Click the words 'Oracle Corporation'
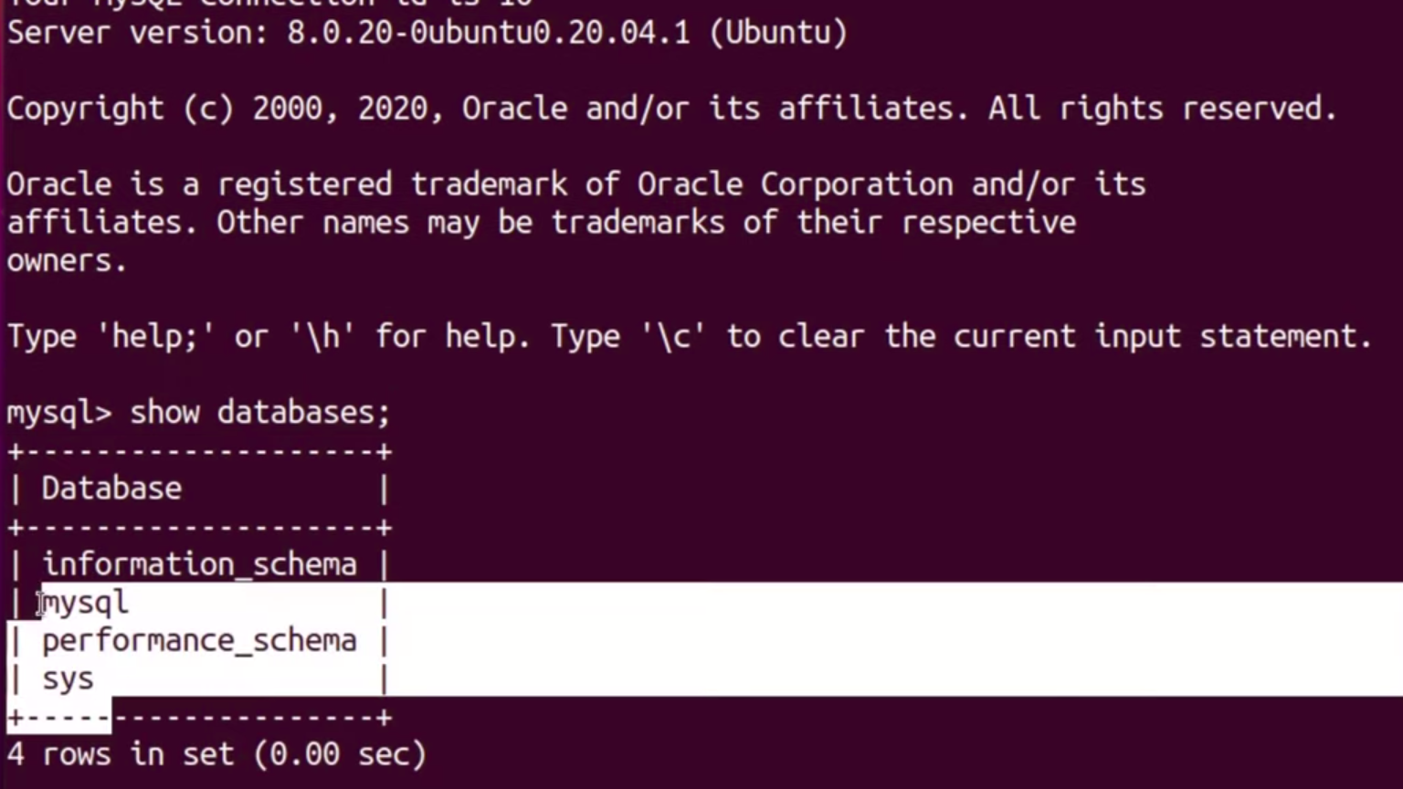1403x789 pixels. [795, 184]
